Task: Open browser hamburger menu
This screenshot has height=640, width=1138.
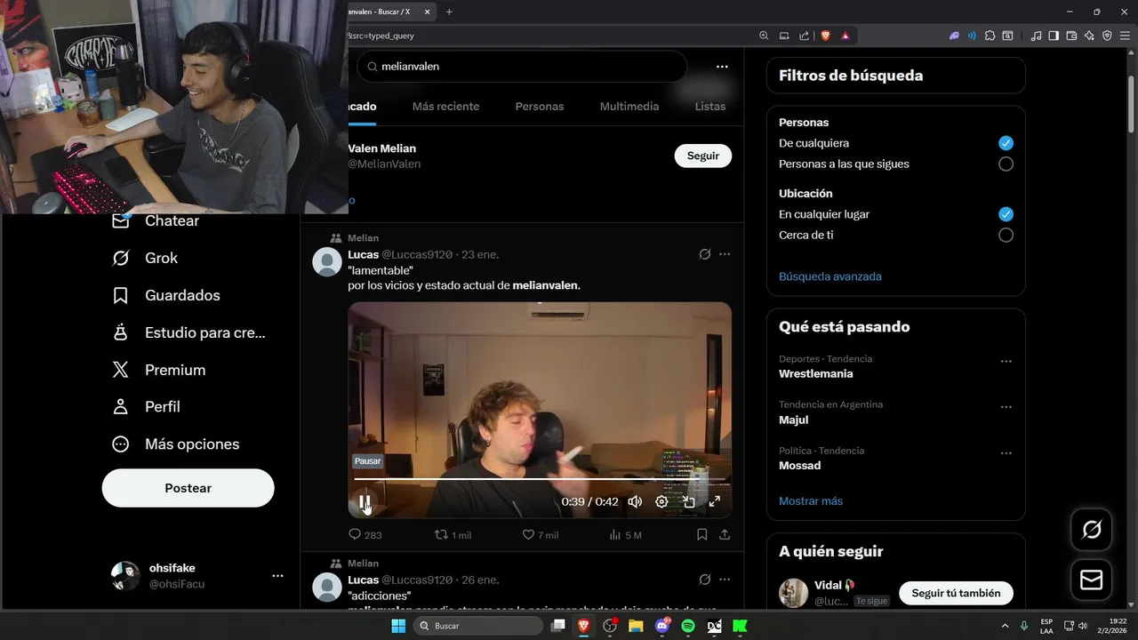Action: click(1126, 36)
